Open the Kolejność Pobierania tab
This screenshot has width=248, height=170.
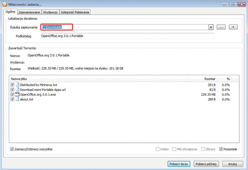tap(75, 12)
